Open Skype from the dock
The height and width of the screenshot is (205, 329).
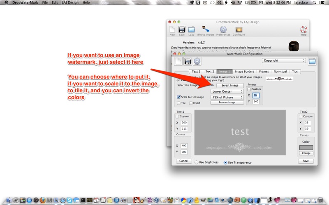coord(69,200)
